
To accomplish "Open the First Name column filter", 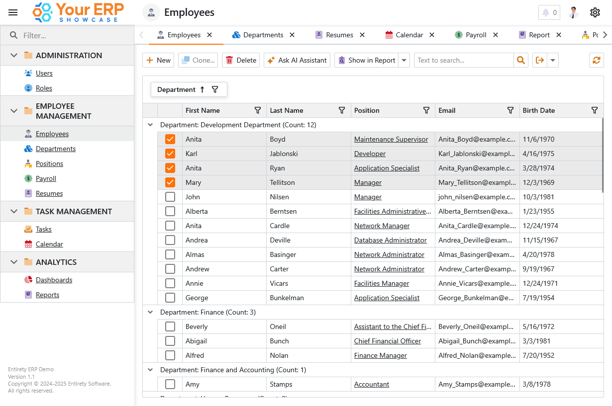I will [x=258, y=110].
